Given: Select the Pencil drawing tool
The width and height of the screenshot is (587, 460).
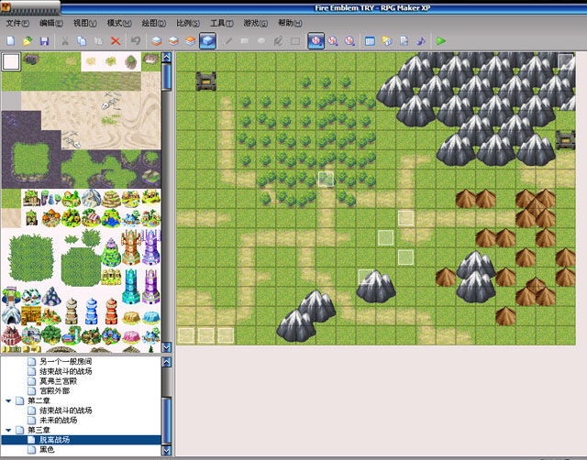Looking at the screenshot, I should [227, 40].
